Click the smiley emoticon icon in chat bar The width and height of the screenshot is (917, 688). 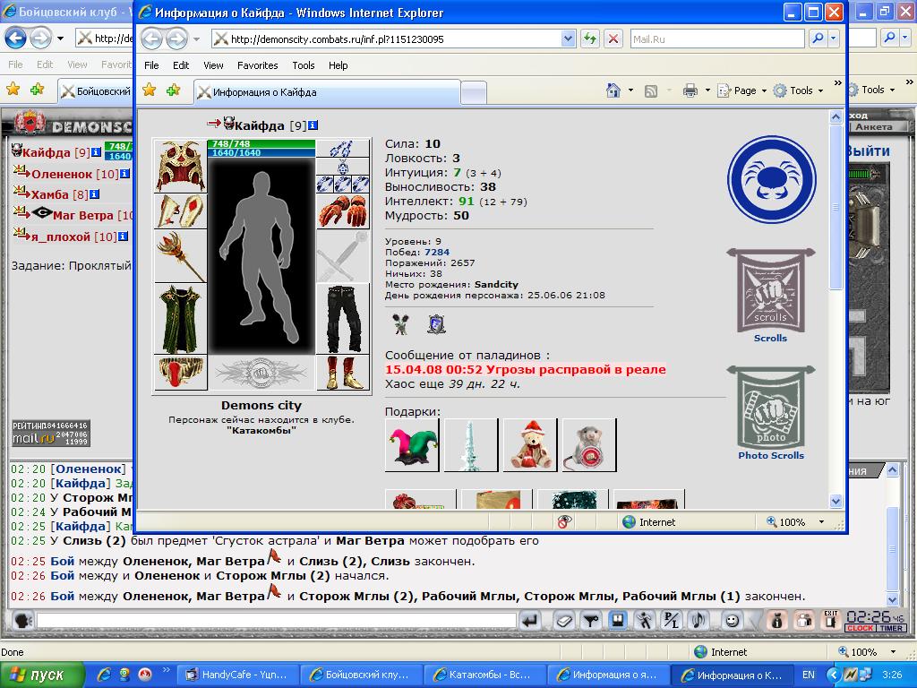[732, 620]
